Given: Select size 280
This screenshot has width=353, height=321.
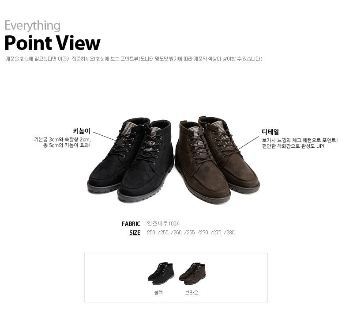Looking at the screenshot, I should [x=229, y=232].
